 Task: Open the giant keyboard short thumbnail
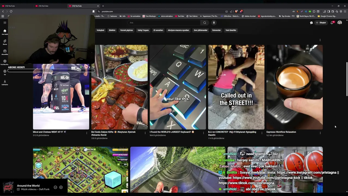(178, 87)
